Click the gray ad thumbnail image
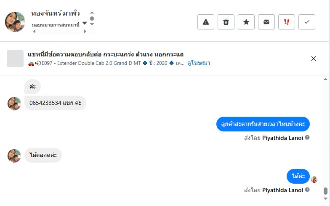The image size is (330, 206). pos(15,59)
